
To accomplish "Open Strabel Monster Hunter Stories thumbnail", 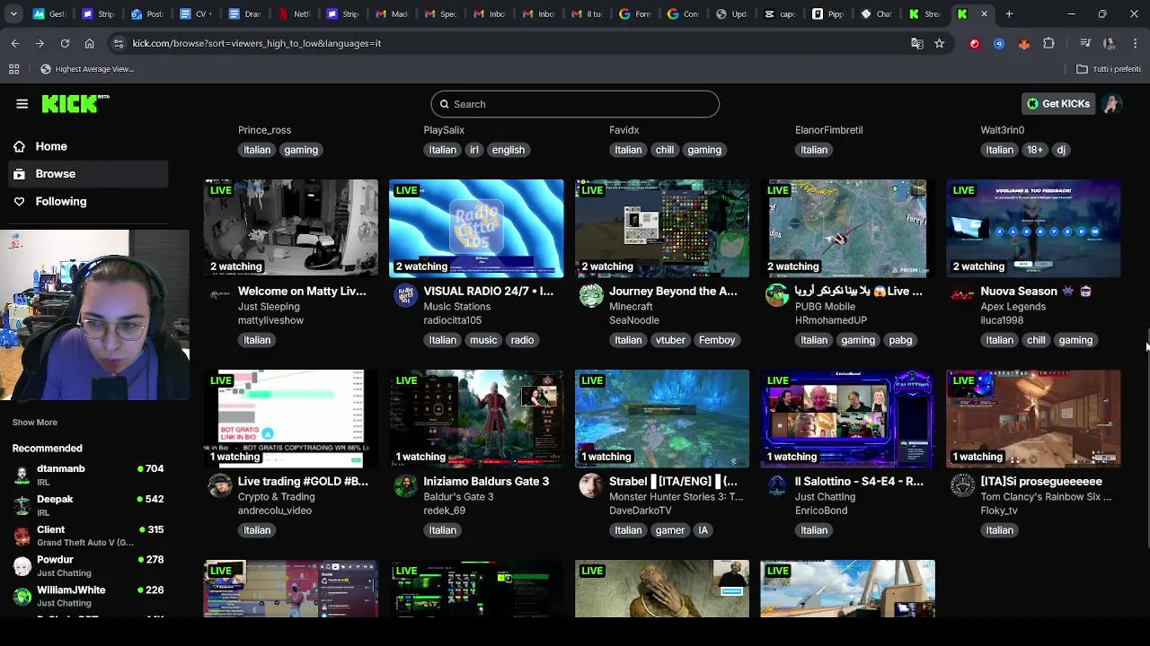I will (x=662, y=419).
